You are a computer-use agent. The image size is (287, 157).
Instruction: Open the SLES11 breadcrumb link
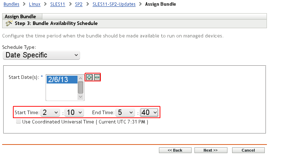click(57, 4)
